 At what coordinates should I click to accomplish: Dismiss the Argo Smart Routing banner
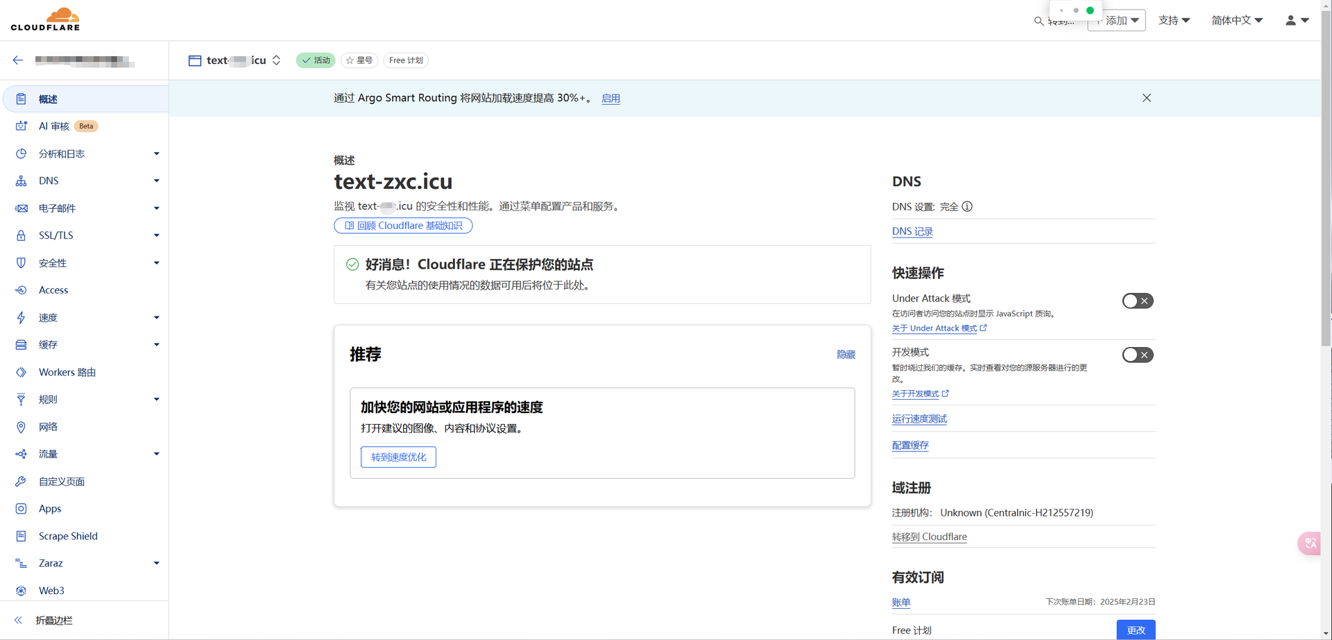(1146, 98)
